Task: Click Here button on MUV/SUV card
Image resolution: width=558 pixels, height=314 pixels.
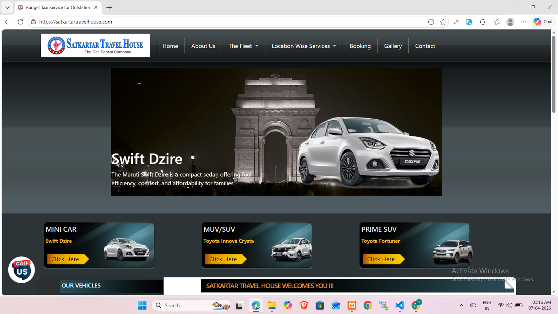Action: pos(226,259)
